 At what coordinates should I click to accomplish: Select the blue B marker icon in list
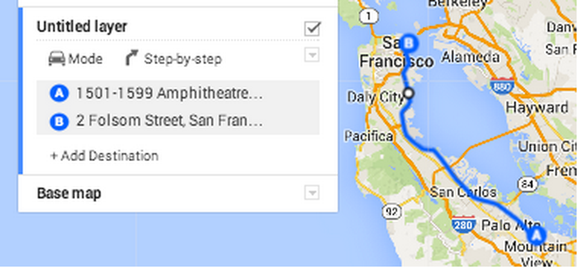coord(59,121)
